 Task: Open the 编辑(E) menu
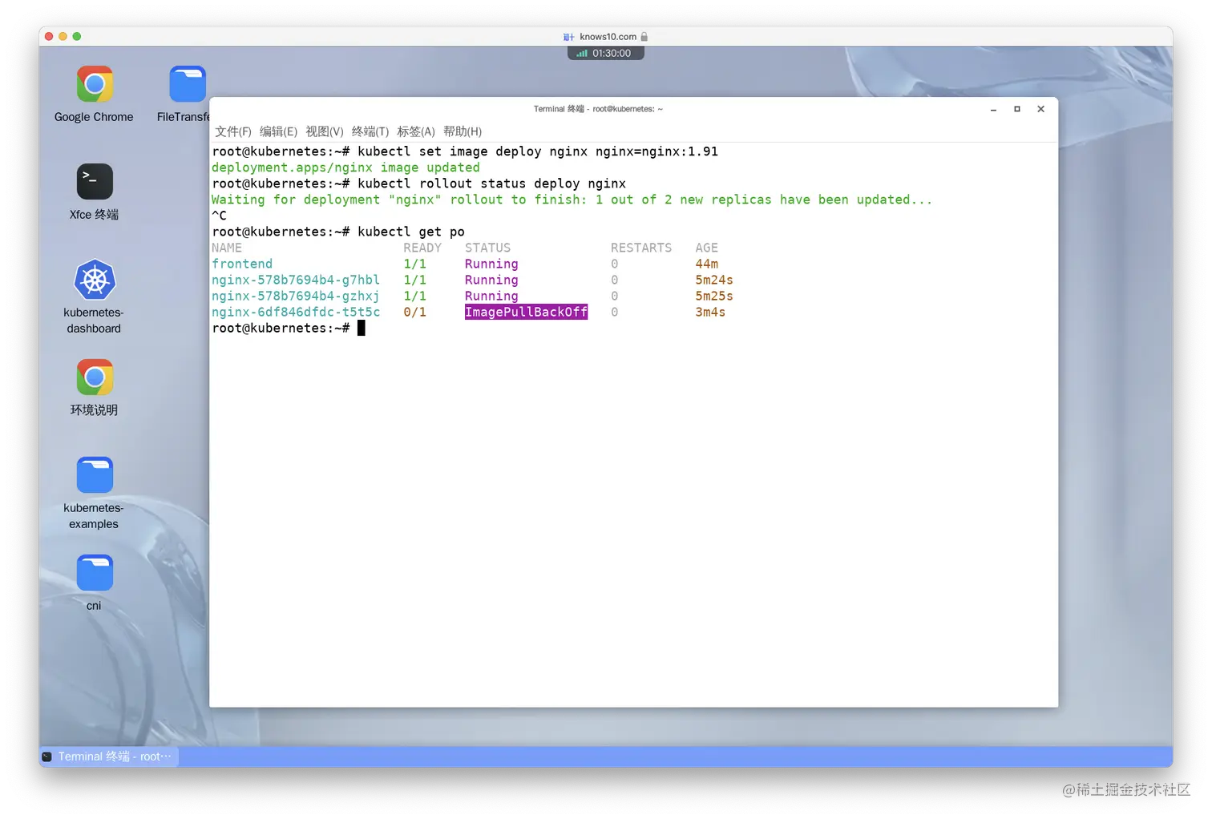(278, 131)
